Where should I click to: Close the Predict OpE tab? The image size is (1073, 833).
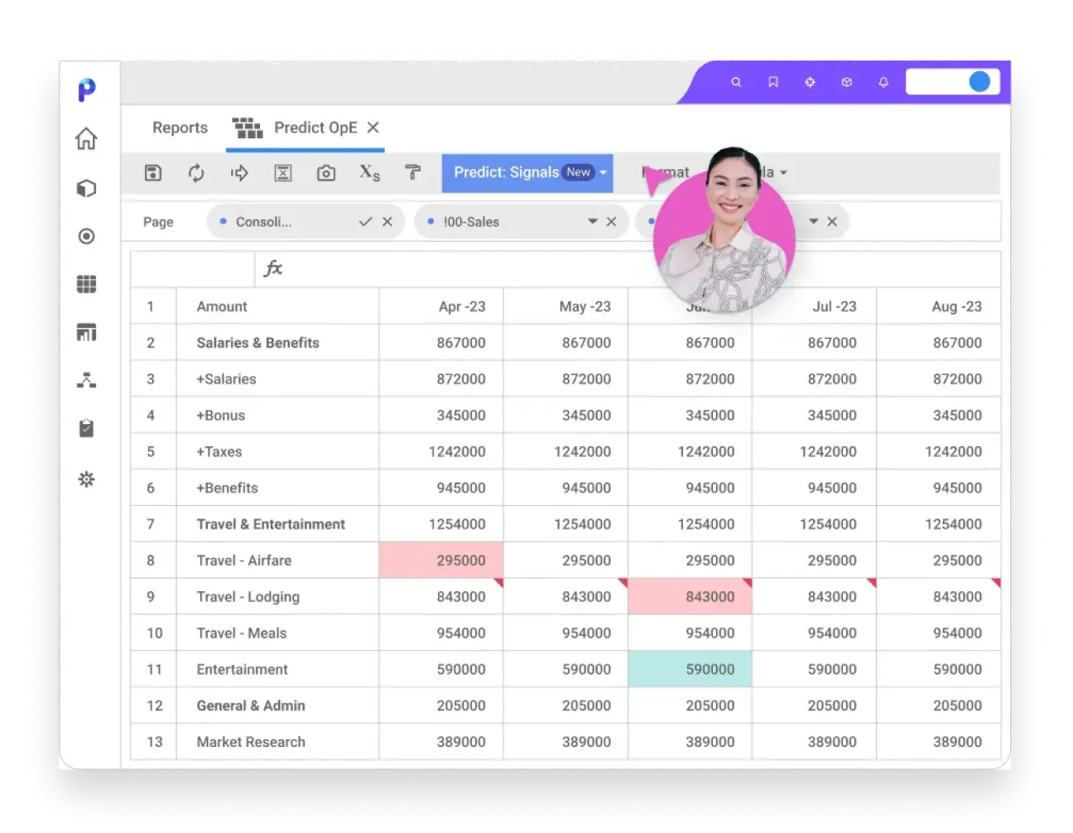coord(373,128)
